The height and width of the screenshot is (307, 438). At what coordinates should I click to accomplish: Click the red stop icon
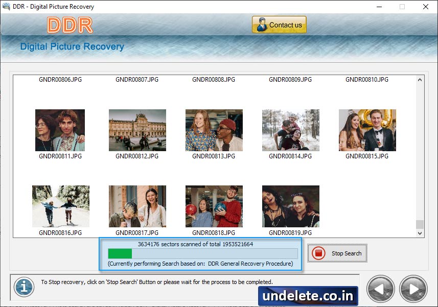318,253
